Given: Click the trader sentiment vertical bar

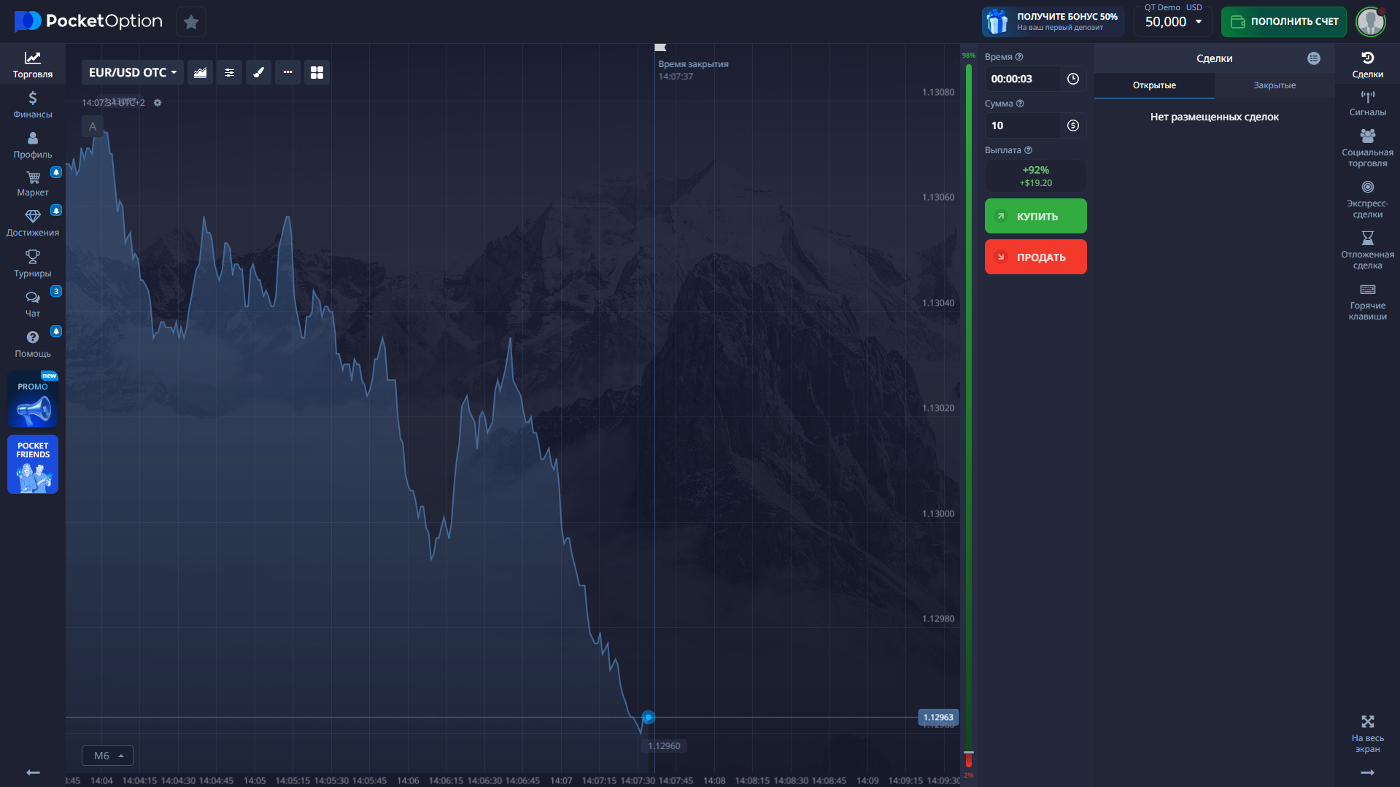Looking at the screenshot, I should (x=968, y=408).
